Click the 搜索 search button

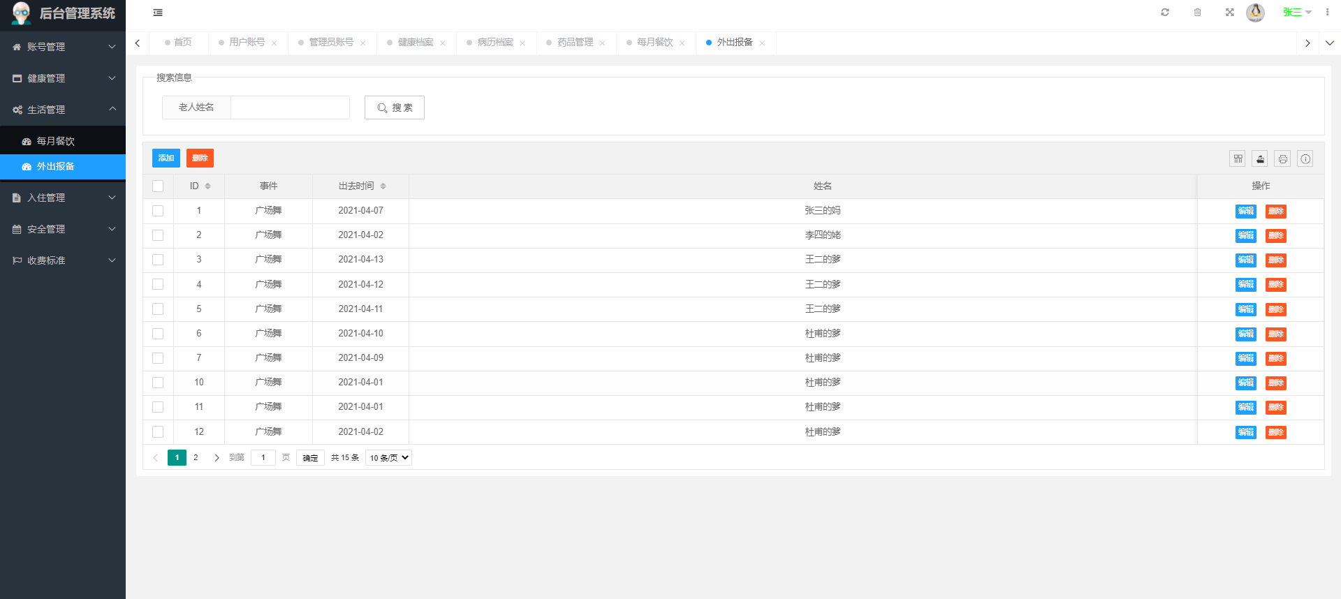point(395,108)
